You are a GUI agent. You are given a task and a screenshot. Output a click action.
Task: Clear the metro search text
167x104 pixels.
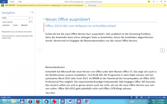tap(30, 18)
